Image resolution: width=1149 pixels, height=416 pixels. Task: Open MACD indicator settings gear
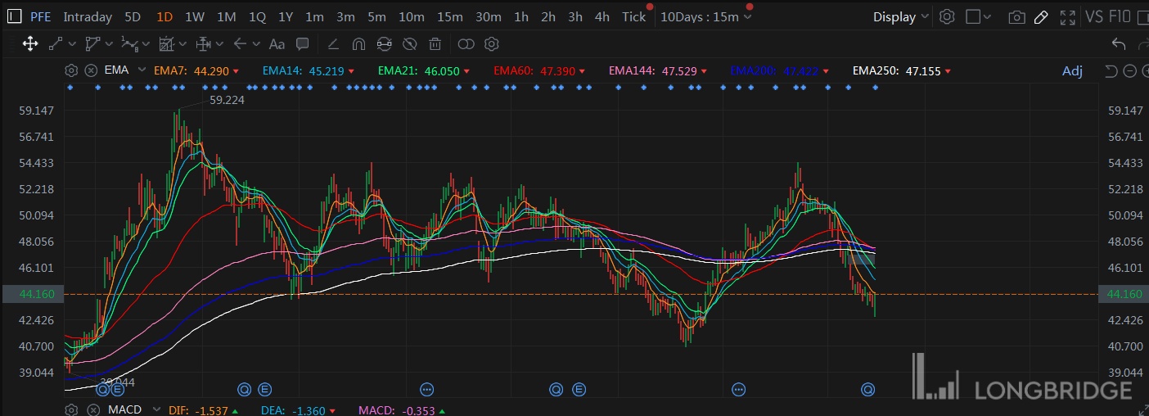coord(71,409)
